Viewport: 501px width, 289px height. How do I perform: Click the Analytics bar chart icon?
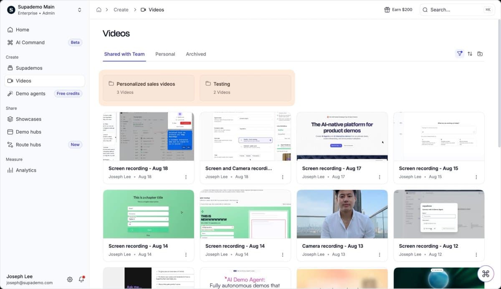pyautogui.click(x=10, y=170)
